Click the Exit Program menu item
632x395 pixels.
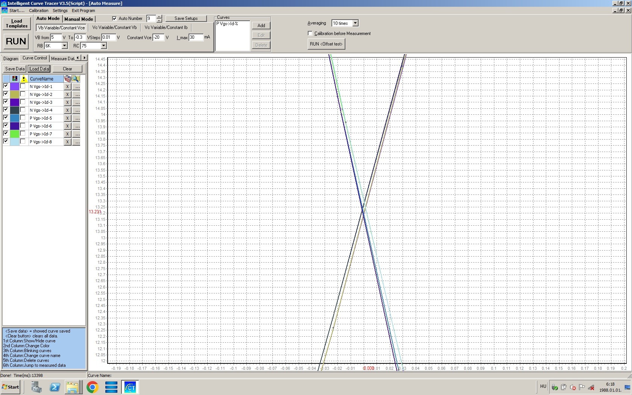tap(84, 11)
